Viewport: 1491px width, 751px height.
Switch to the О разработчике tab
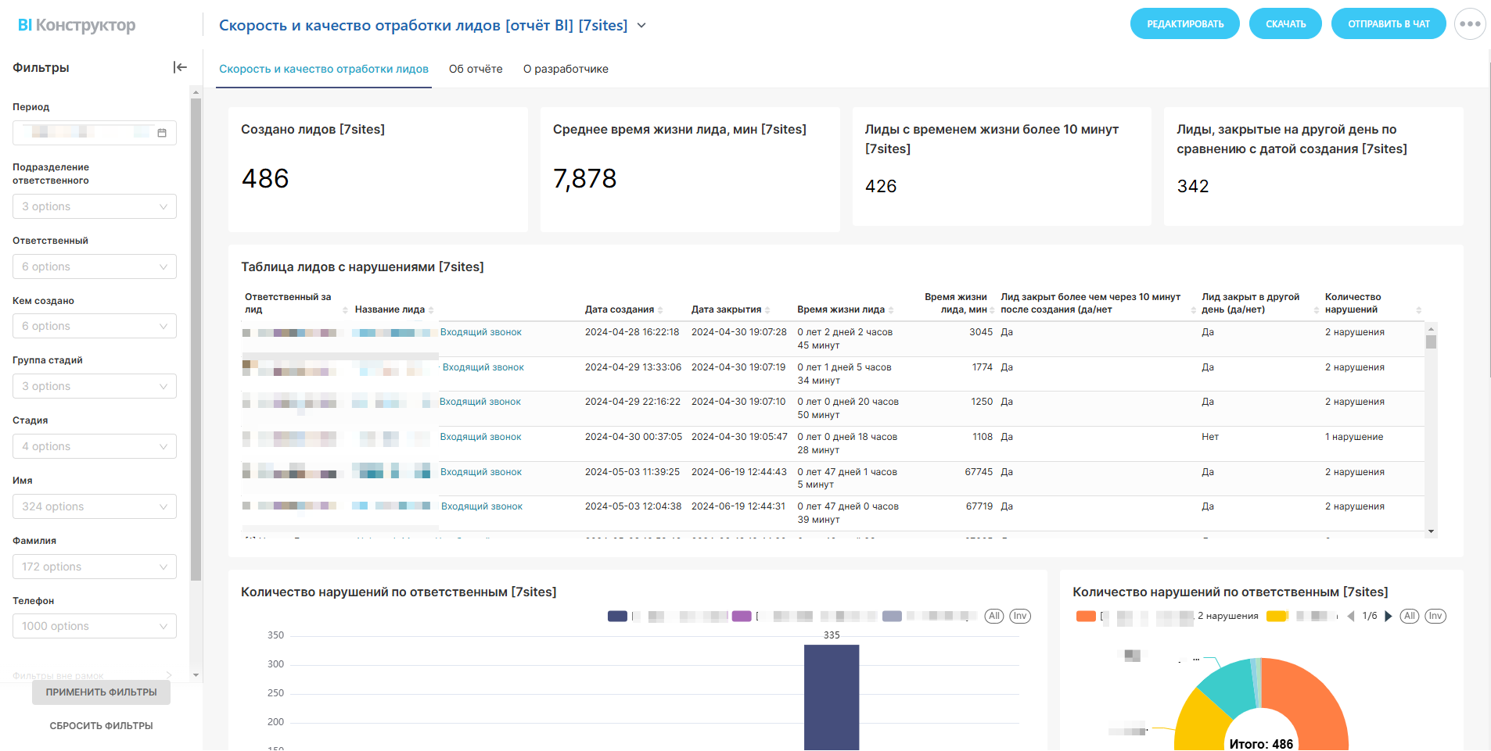coord(566,69)
